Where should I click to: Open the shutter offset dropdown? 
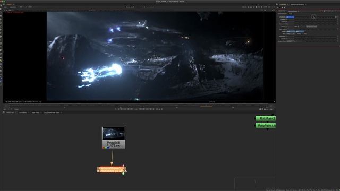[x=290, y=41]
